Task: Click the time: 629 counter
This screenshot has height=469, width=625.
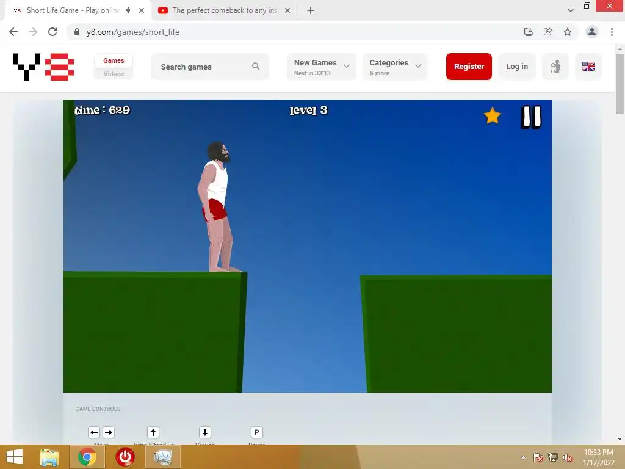Action: (x=102, y=110)
